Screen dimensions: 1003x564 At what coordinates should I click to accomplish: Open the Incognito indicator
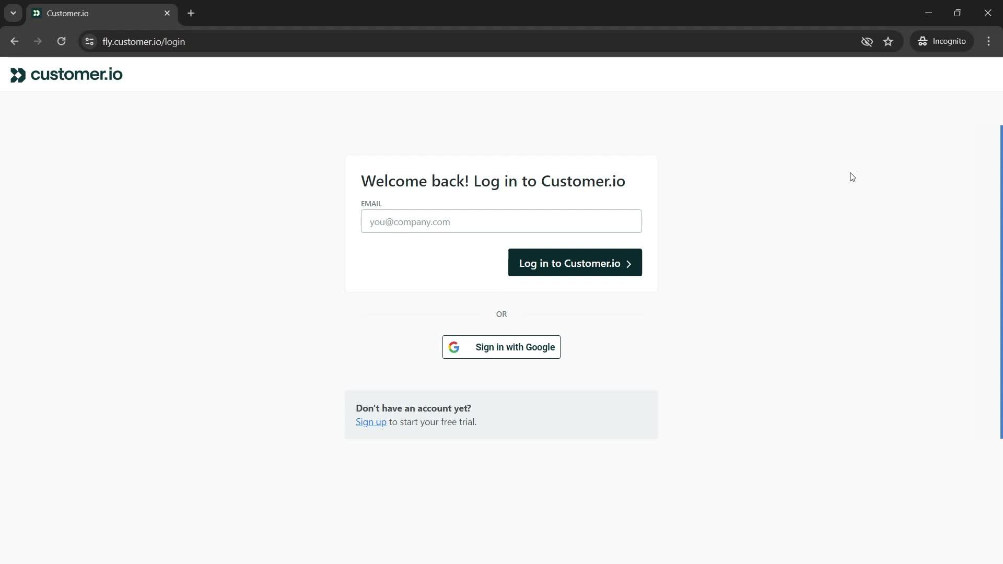pyautogui.click(x=942, y=41)
